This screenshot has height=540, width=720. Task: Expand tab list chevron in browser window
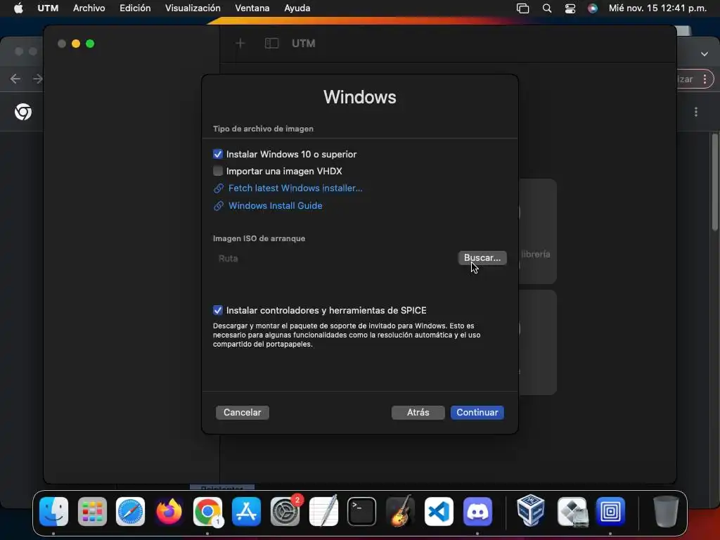coord(705,54)
